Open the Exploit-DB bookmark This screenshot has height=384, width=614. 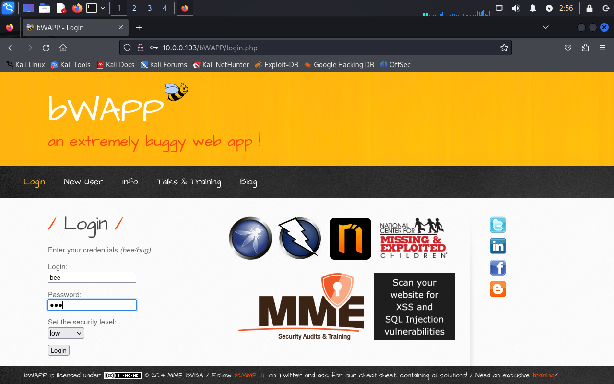[276, 65]
